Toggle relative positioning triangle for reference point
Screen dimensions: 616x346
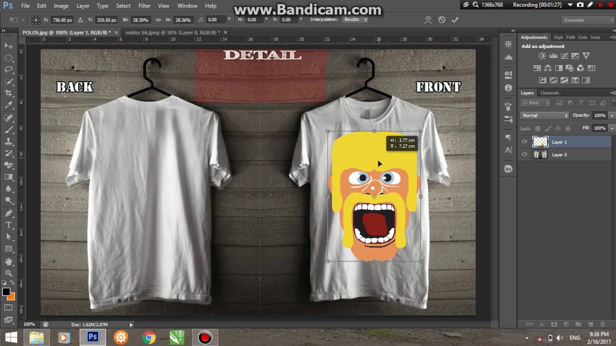point(80,20)
